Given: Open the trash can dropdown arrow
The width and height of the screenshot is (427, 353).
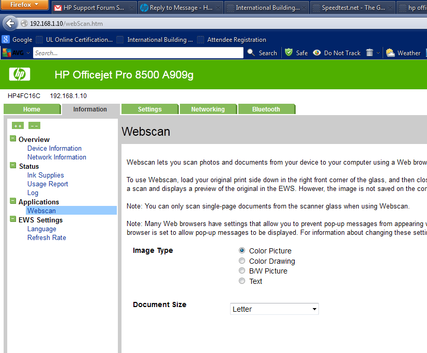Looking at the screenshot, I should [x=378, y=53].
